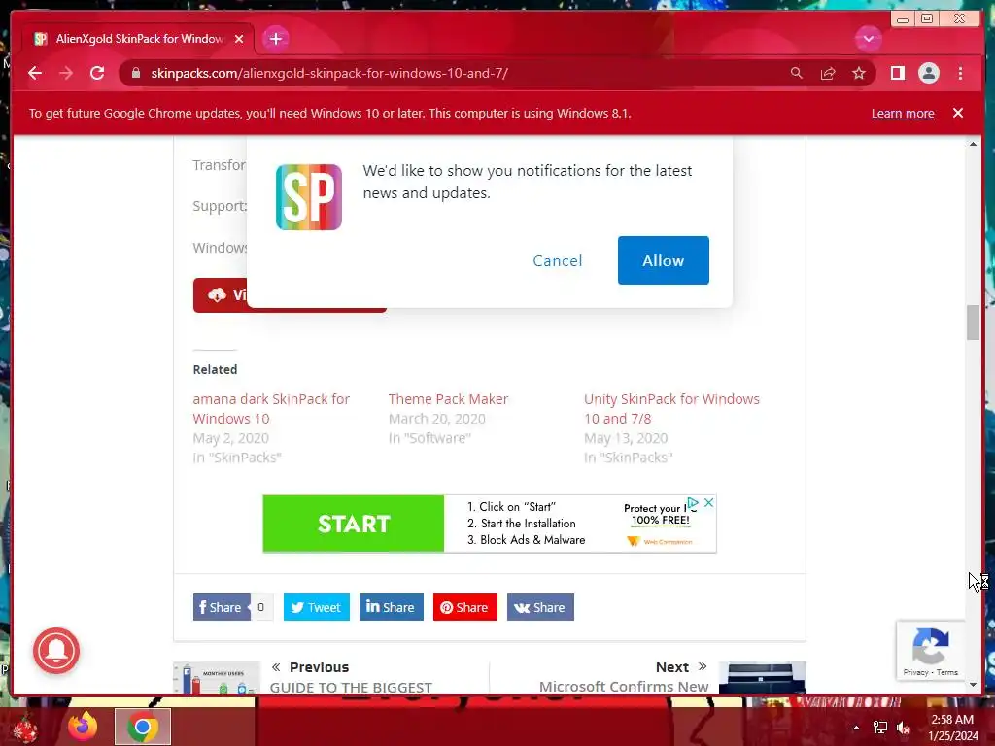
Task: Click the green START ad button
Action: pos(354,524)
